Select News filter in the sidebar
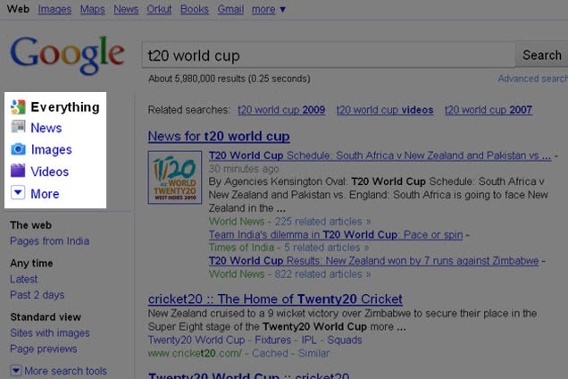 pyautogui.click(x=46, y=128)
